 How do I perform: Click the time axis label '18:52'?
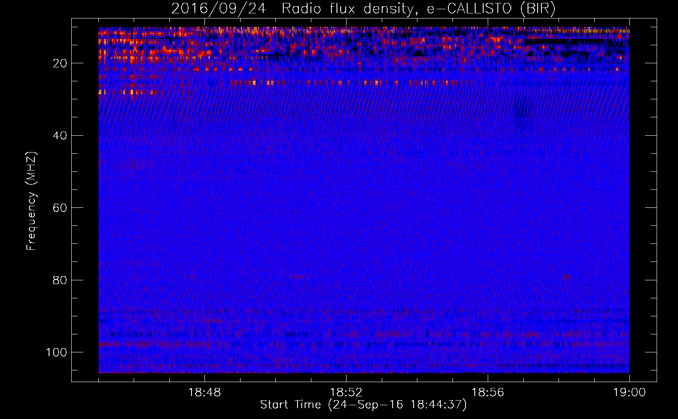point(346,393)
